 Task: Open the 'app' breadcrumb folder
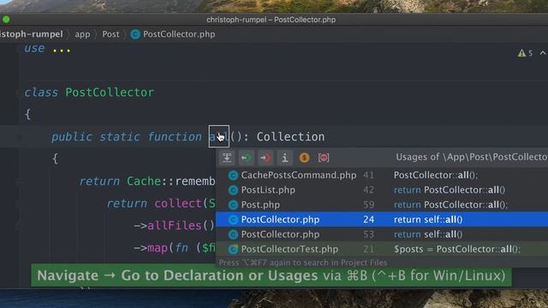(x=82, y=34)
